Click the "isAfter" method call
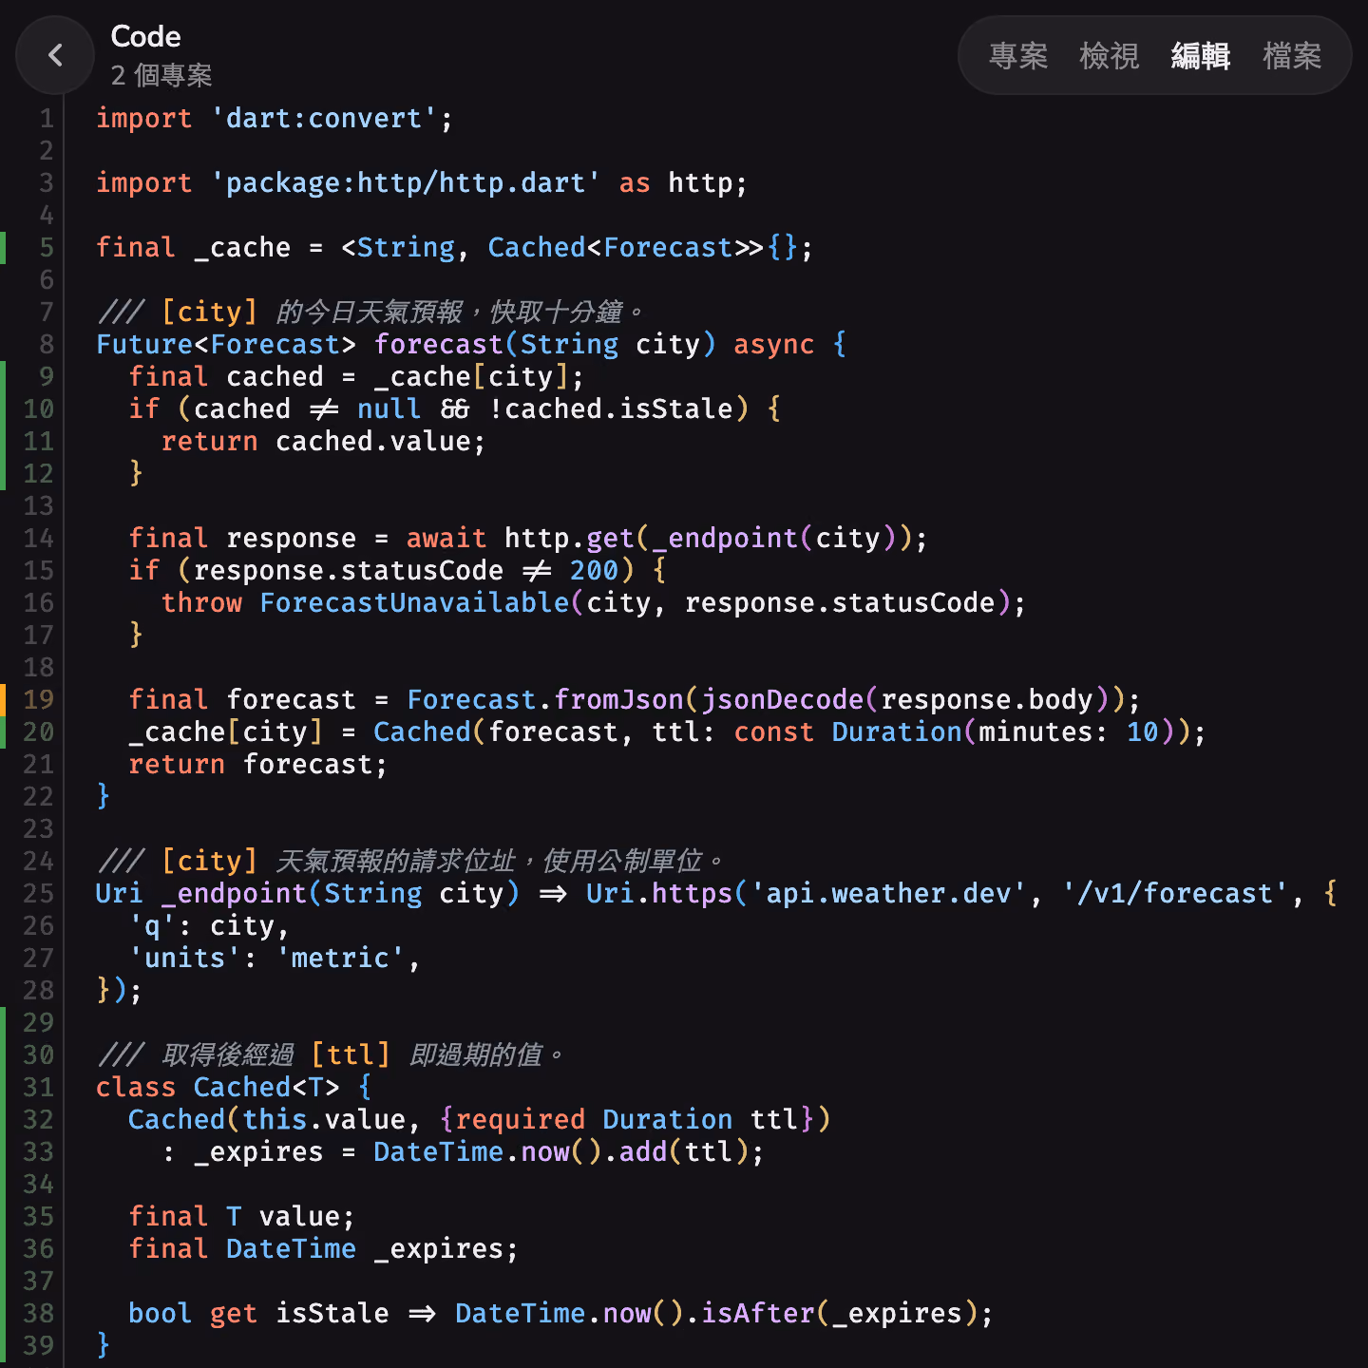 click(757, 1313)
